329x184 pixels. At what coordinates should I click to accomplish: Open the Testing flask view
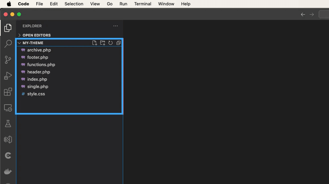tap(8, 124)
